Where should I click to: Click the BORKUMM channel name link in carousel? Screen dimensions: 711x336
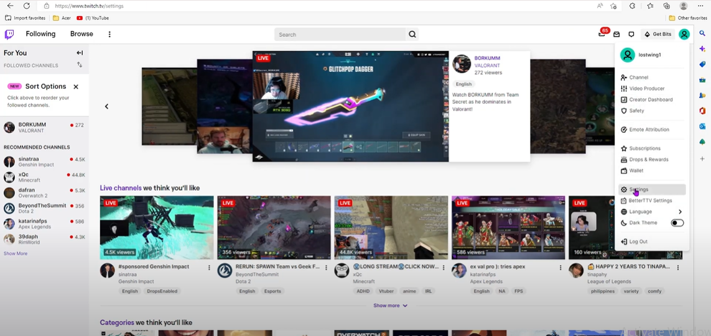coord(487,58)
